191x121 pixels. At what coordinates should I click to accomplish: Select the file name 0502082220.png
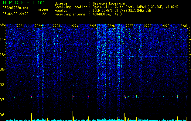pyautogui.click(x=15, y=8)
